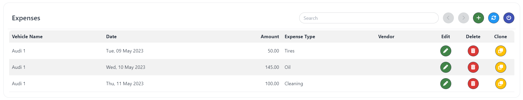
Task: Go to previous page with left arrow
Action: [448, 18]
